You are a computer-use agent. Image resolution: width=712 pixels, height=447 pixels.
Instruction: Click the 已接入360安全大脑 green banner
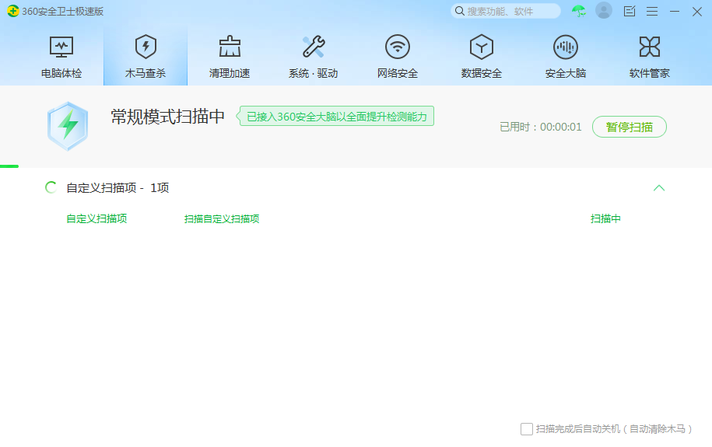click(335, 116)
